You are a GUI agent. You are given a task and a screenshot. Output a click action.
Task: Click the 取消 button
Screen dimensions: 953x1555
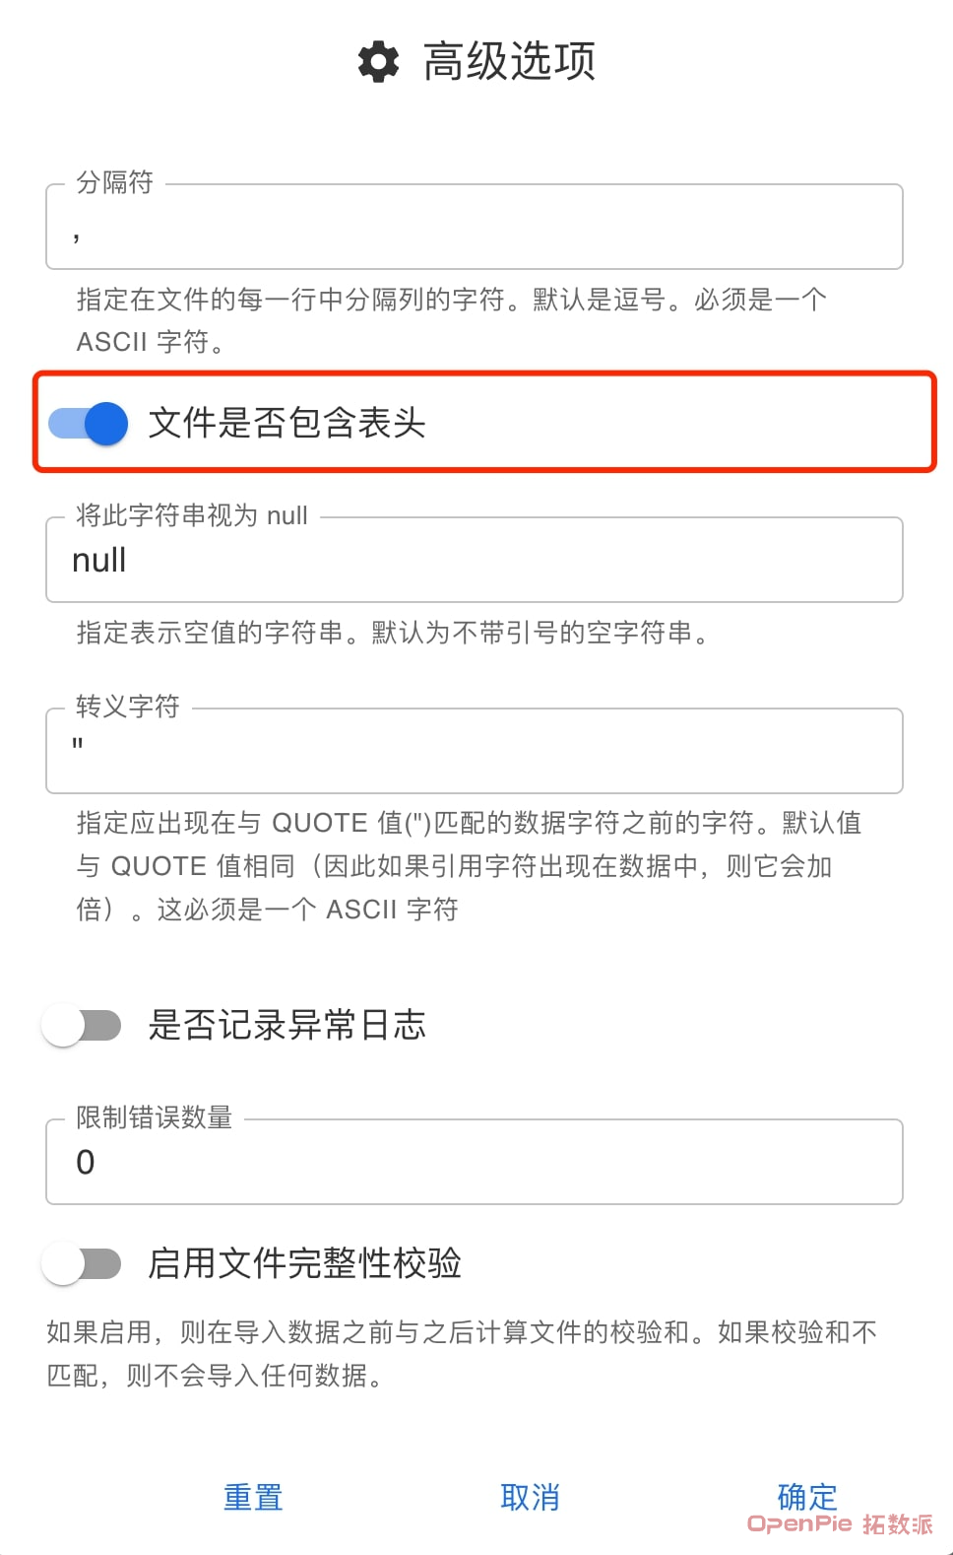(x=530, y=1498)
